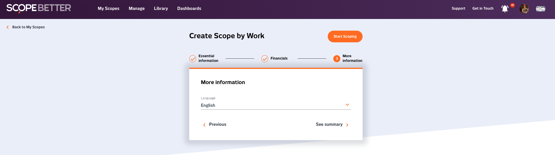Image resolution: width=555 pixels, height=155 pixels.
Task: Expand the Language dropdown arrow
Action: point(347,105)
